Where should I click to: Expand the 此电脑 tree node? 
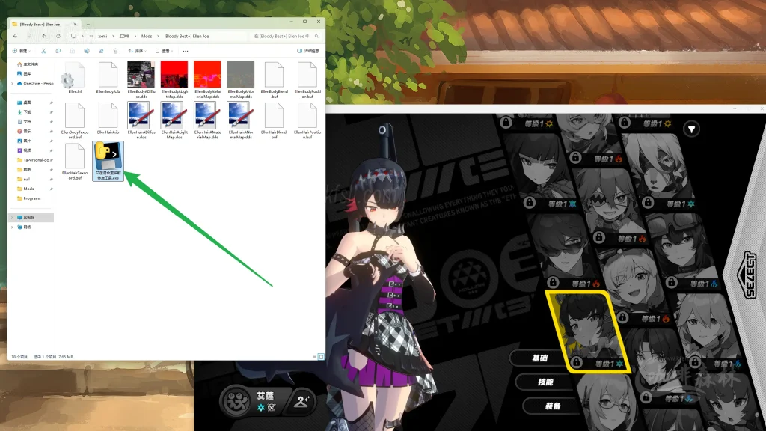coord(13,217)
